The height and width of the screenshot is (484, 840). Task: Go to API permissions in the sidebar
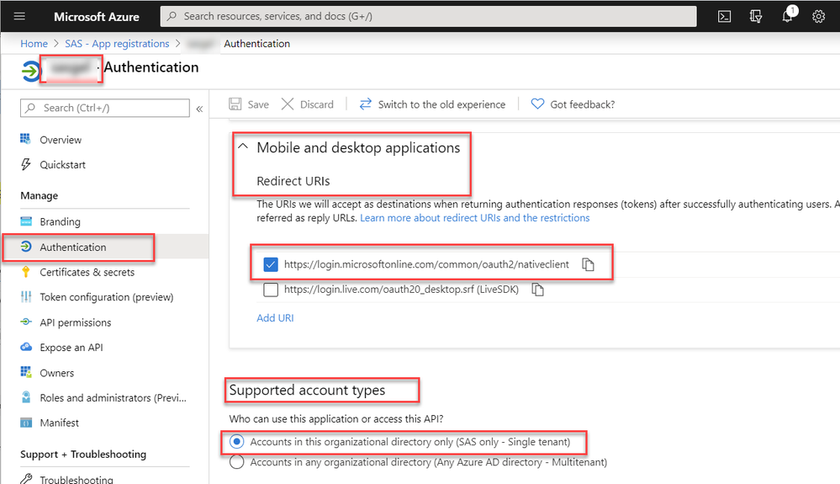point(75,322)
